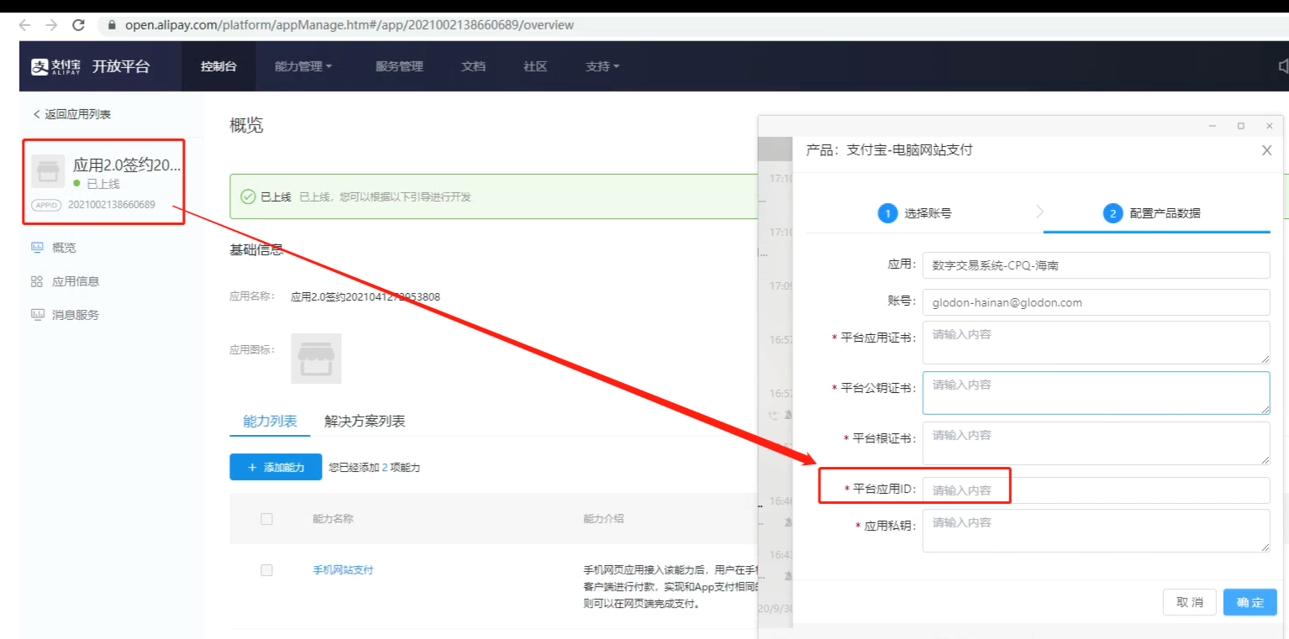Screen dimensions: 1289x639
Task: Click the app storefront icon in sidebar
Action: point(48,171)
